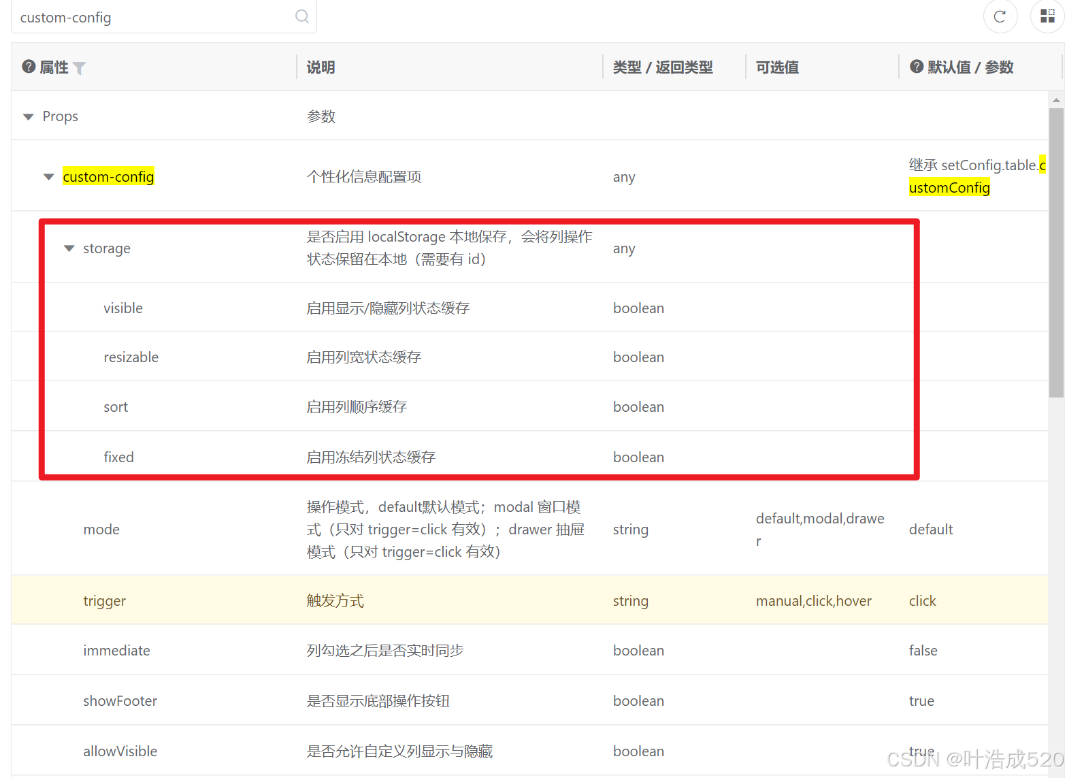1067x778 pixels.
Task: Click the click default value cell
Action: (x=923, y=601)
